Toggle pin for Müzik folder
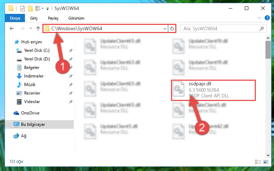Viewport: 274px width, 171px height. pos(71,85)
